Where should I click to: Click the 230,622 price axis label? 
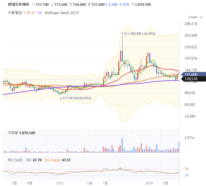point(191,47)
